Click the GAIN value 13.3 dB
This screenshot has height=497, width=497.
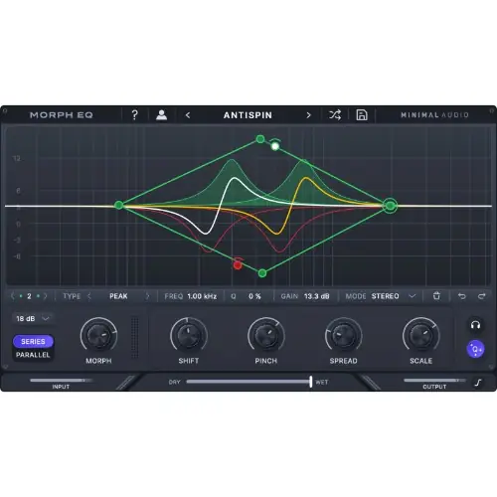click(317, 296)
